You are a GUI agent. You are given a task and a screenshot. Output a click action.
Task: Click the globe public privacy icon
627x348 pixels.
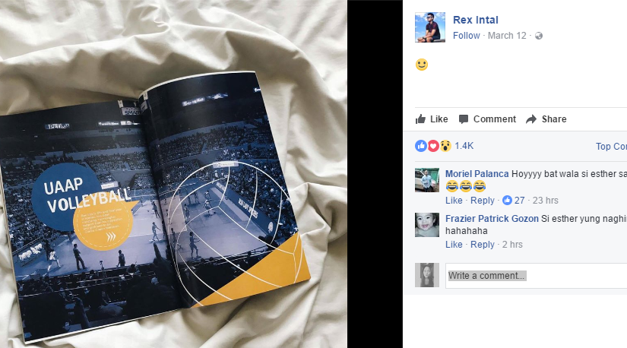[x=539, y=36]
